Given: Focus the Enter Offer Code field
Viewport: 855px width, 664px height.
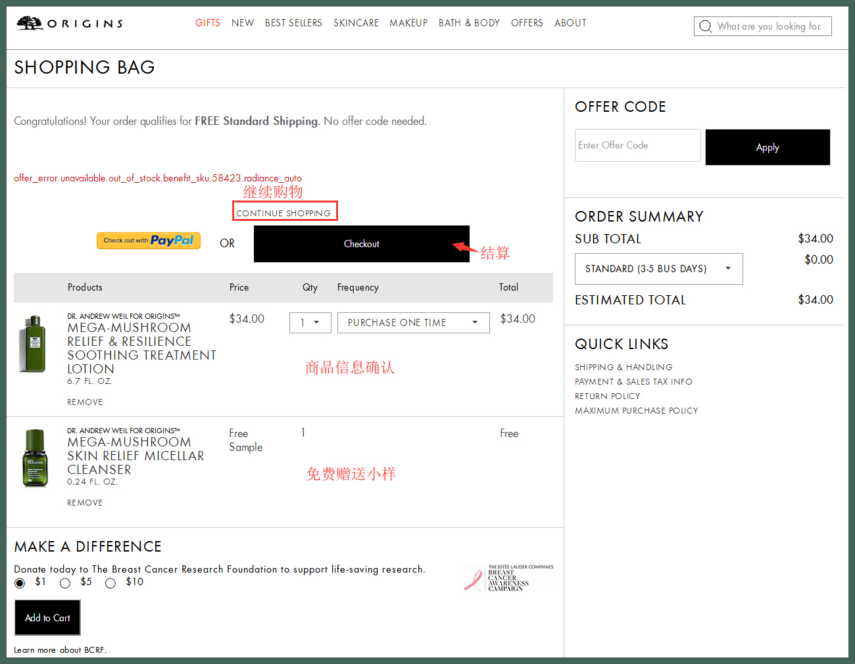Looking at the screenshot, I should [x=638, y=145].
